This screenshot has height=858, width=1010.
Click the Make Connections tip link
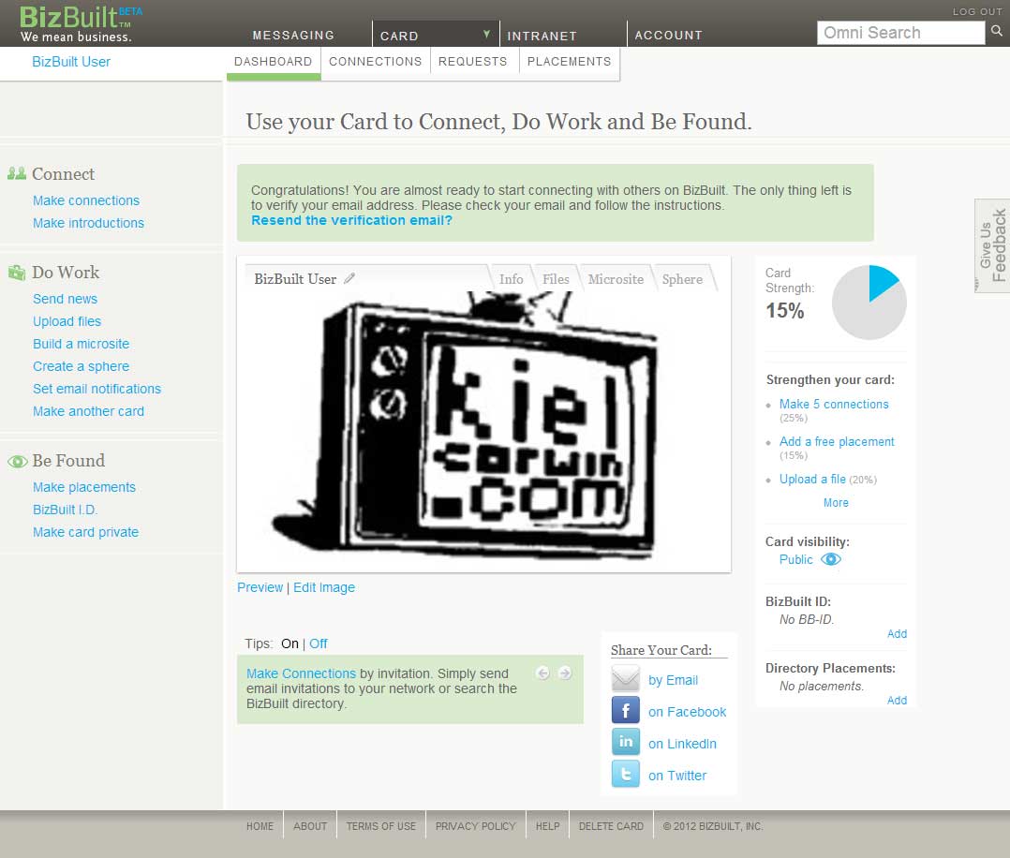click(x=301, y=673)
